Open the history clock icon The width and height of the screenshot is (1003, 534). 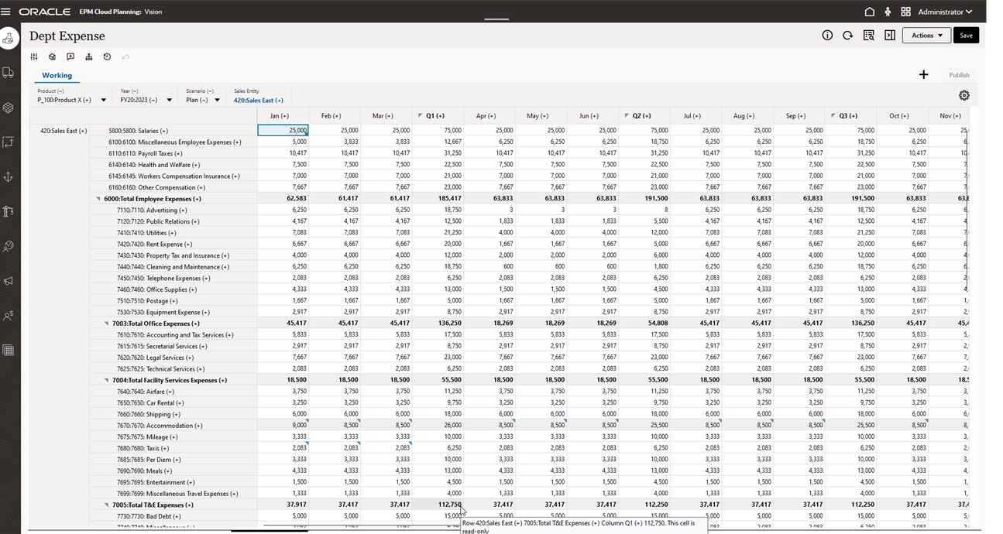[x=107, y=56]
